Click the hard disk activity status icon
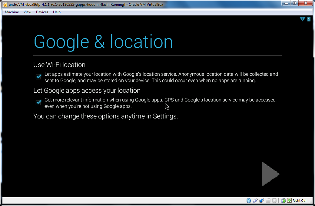The image size is (315, 206). (249, 200)
